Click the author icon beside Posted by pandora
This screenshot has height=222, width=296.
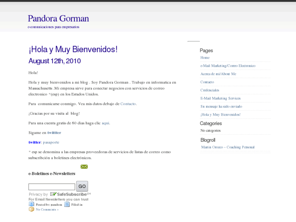[x=31, y=204]
